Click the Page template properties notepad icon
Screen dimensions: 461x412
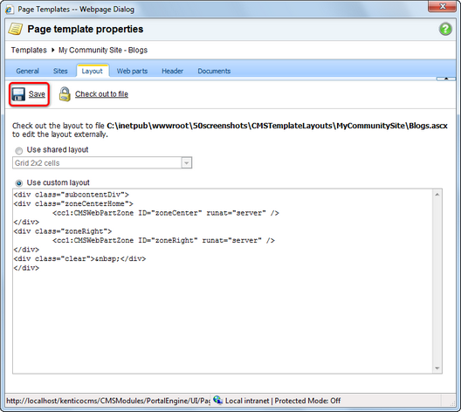(x=16, y=29)
